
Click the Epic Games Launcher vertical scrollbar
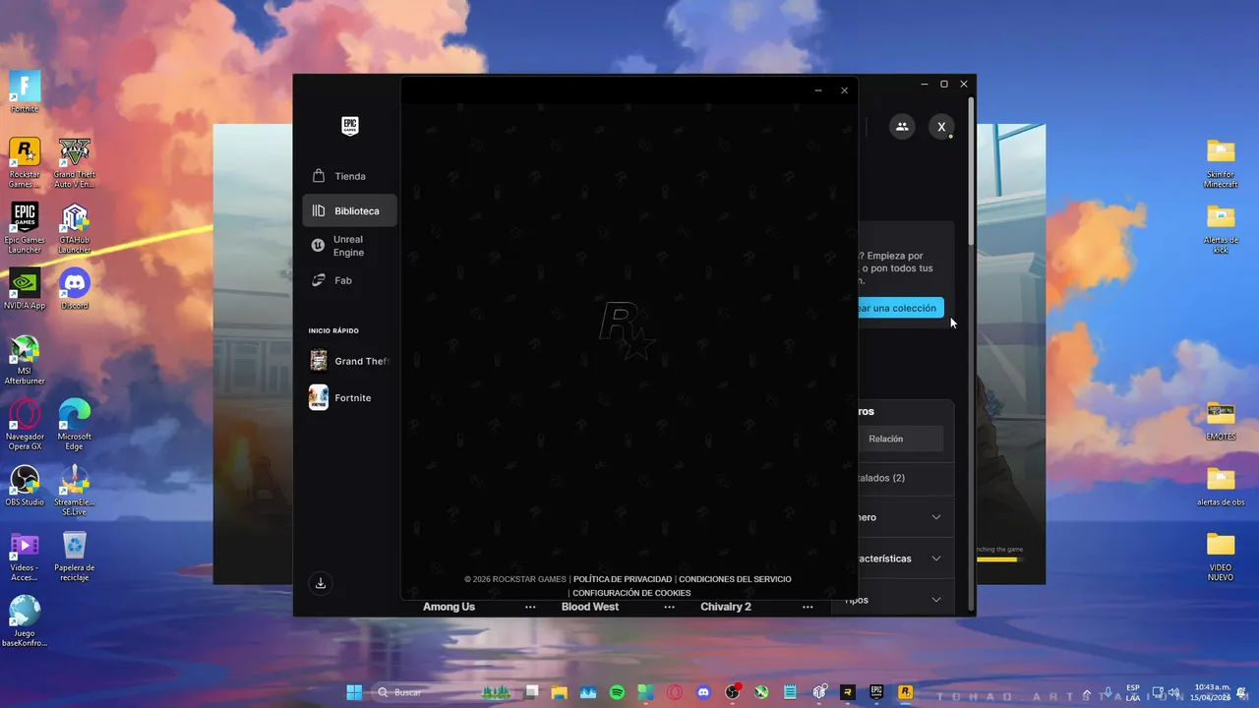click(x=972, y=172)
